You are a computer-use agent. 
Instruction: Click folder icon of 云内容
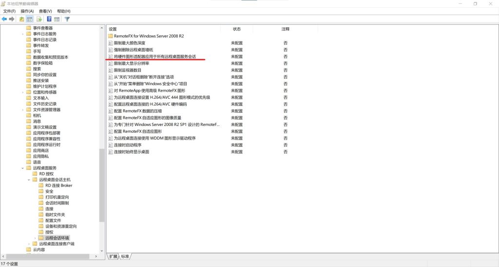[x=29, y=249]
